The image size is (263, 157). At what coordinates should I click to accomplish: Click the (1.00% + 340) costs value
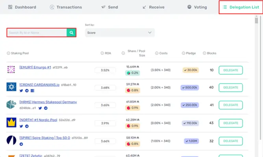(x=161, y=141)
